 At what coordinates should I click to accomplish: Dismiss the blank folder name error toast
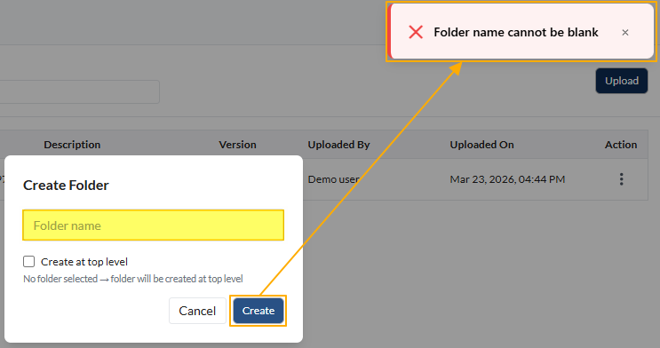625,32
